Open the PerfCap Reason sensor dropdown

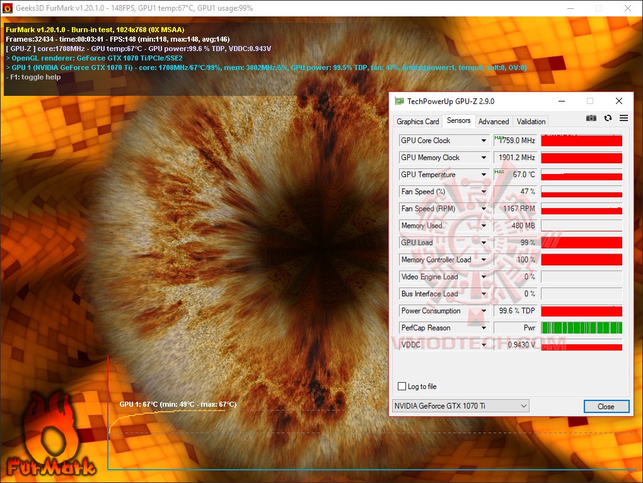click(484, 328)
